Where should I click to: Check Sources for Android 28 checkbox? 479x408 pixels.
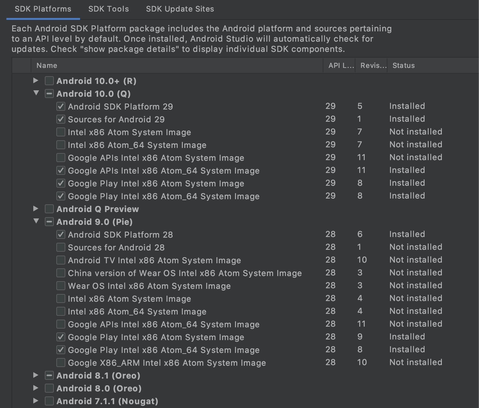click(x=61, y=247)
